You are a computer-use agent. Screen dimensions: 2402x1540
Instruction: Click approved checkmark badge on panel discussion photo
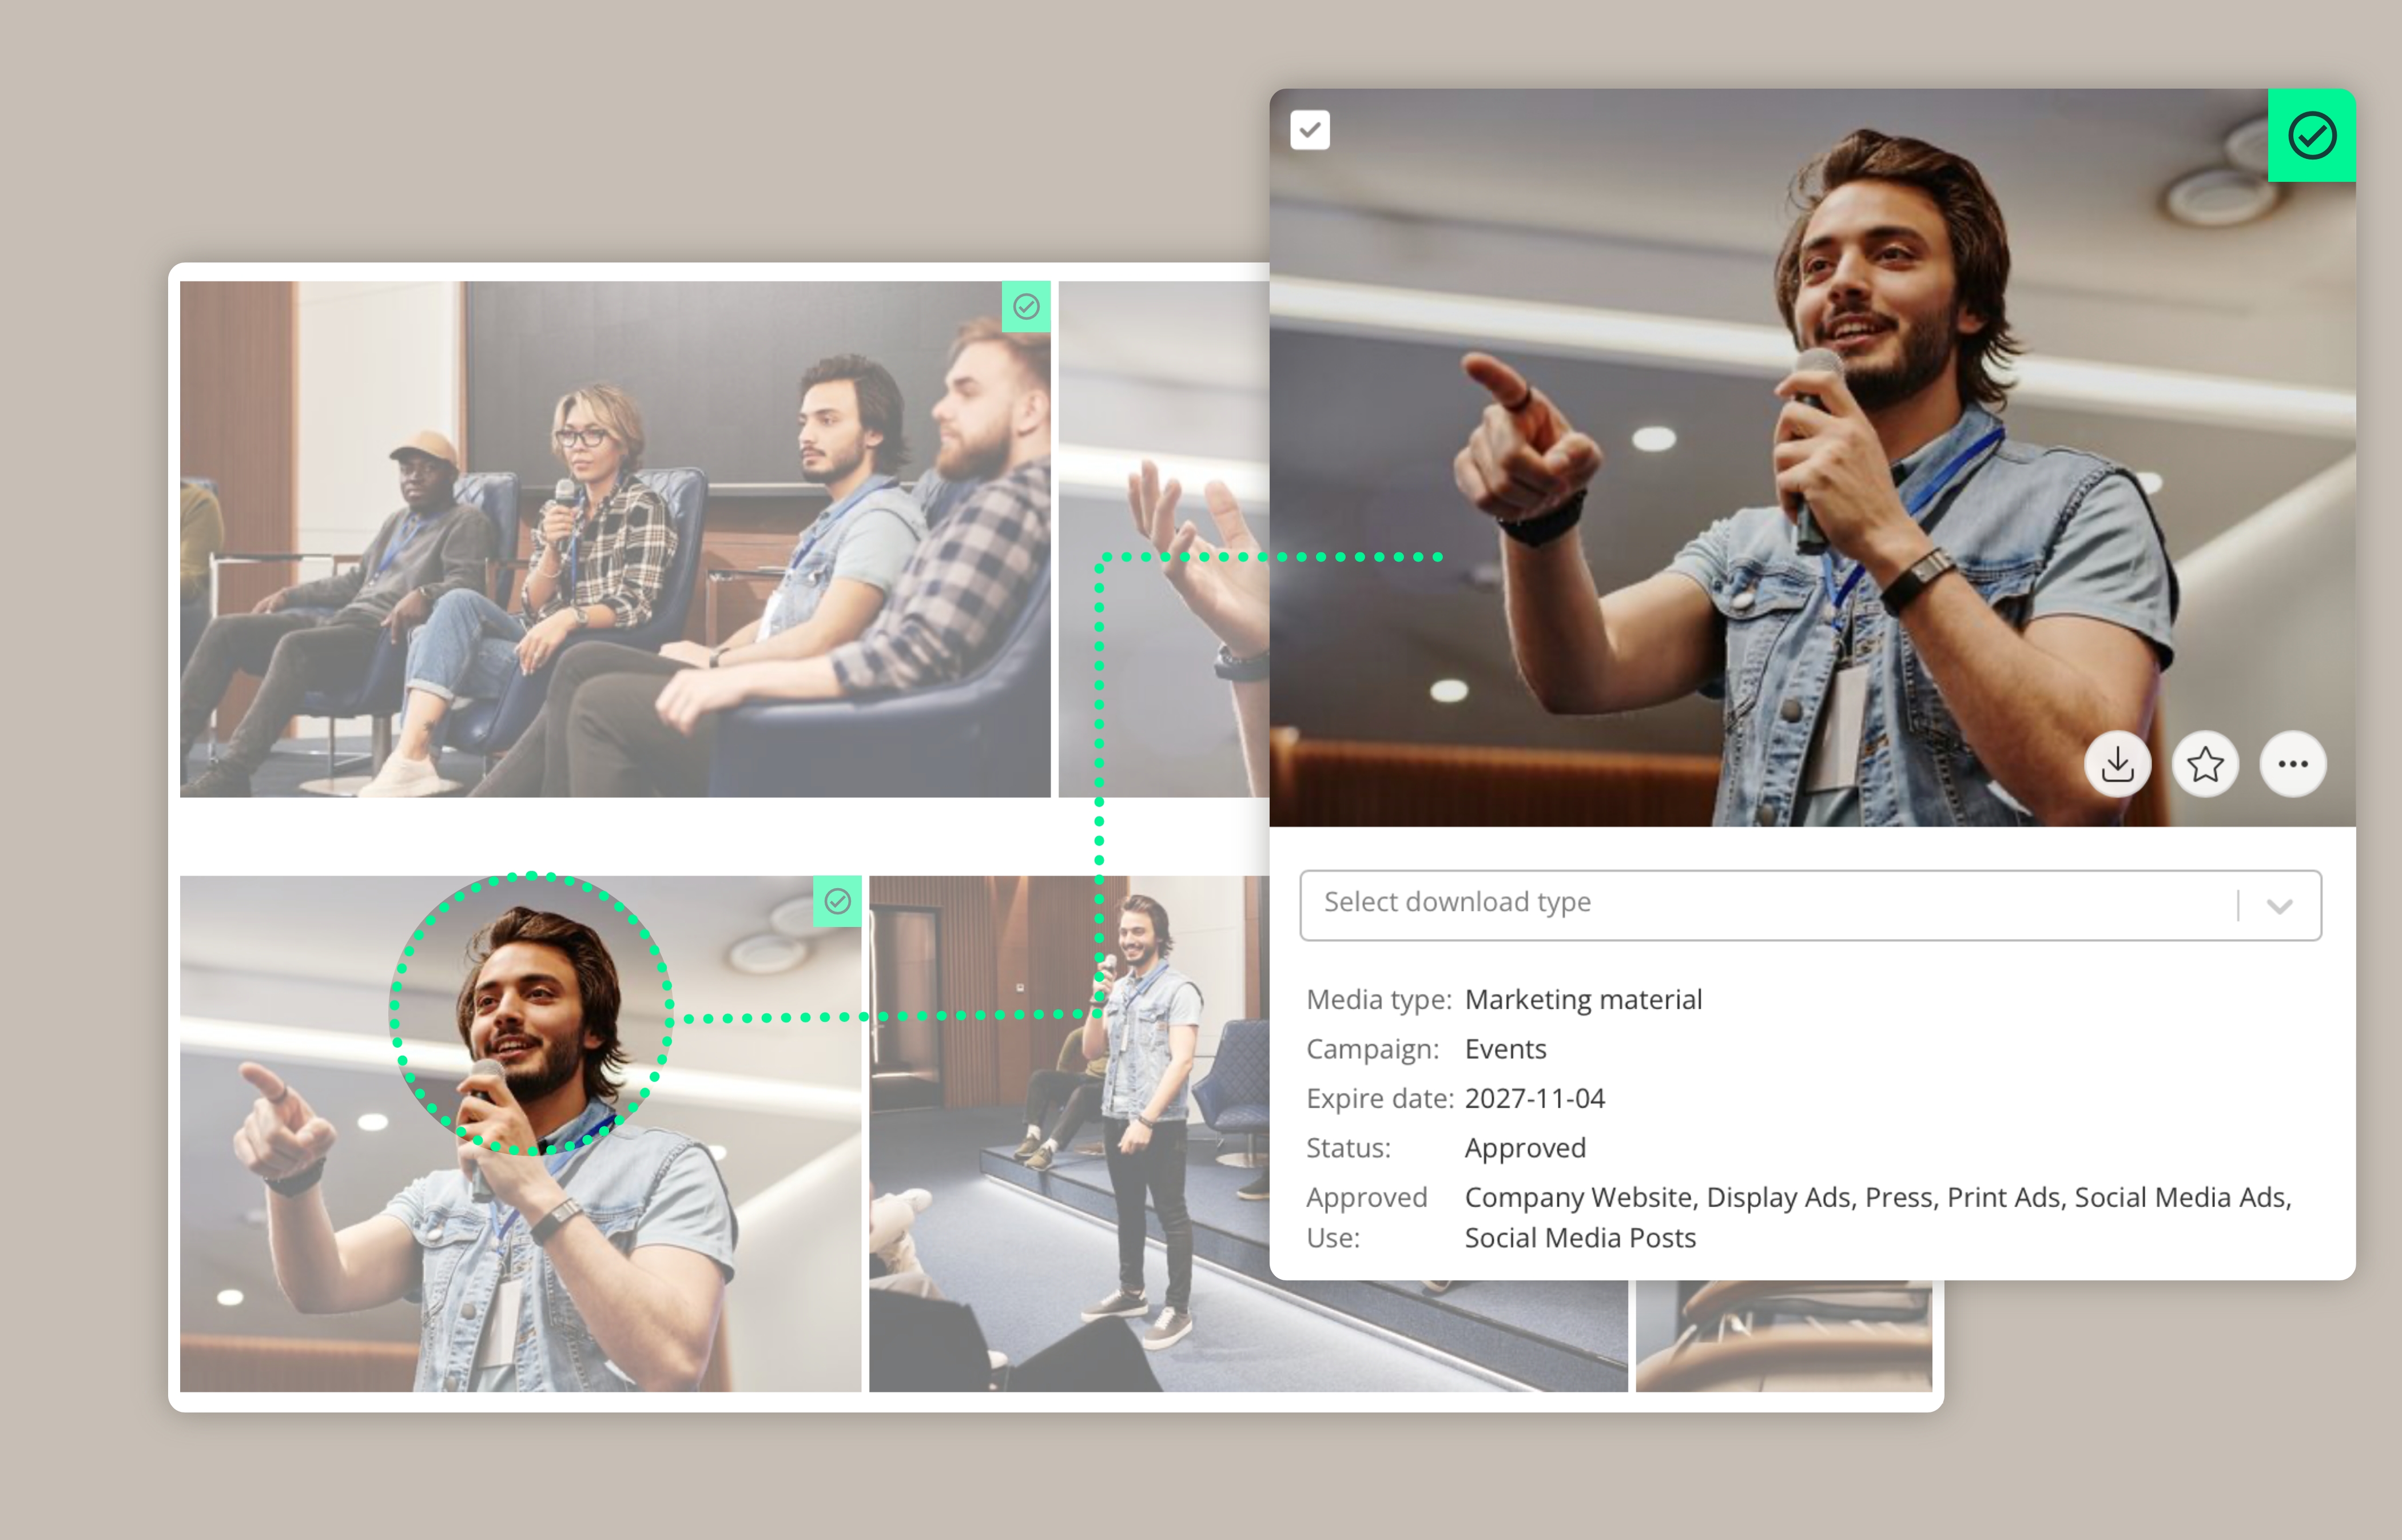coord(1026,306)
